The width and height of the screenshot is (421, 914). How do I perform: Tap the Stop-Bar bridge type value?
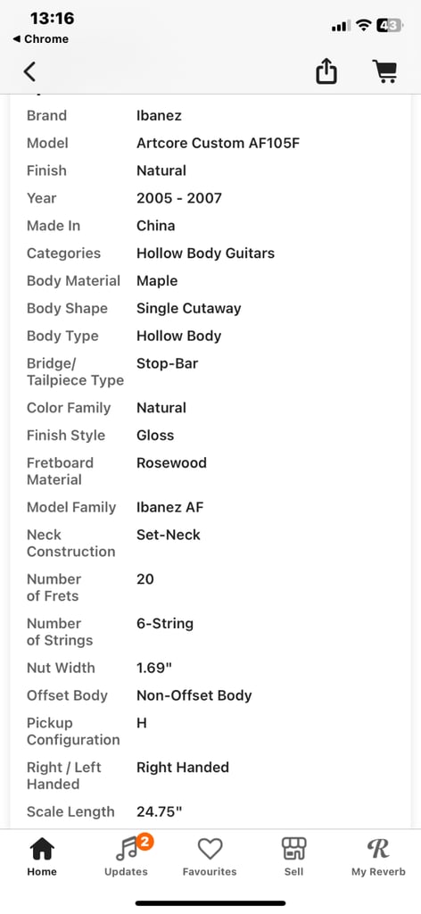167,363
